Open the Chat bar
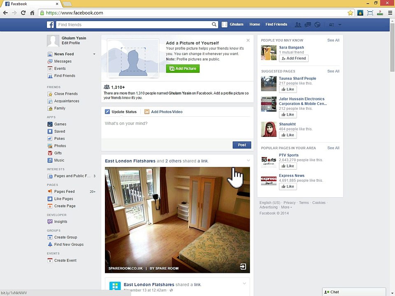395x296 pixels. click(354, 292)
